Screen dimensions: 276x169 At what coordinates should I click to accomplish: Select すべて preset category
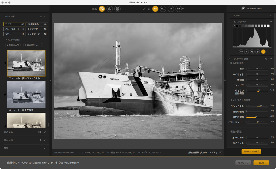[14, 24]
